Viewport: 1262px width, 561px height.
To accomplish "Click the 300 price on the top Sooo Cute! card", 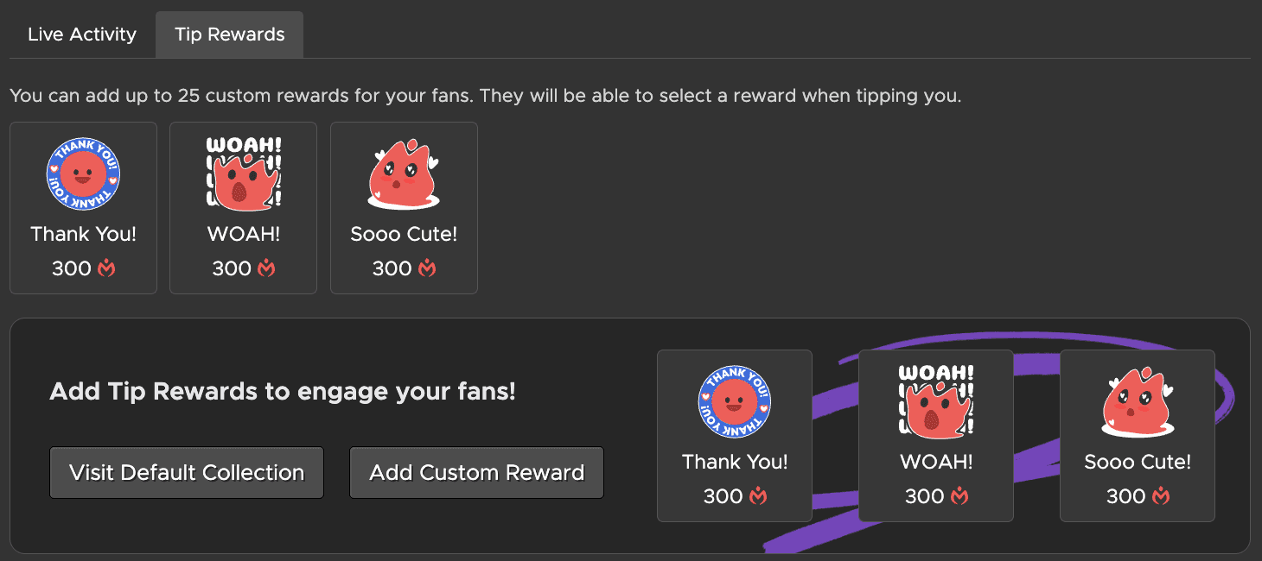I will pyautogui.click(x=392, y=268).
